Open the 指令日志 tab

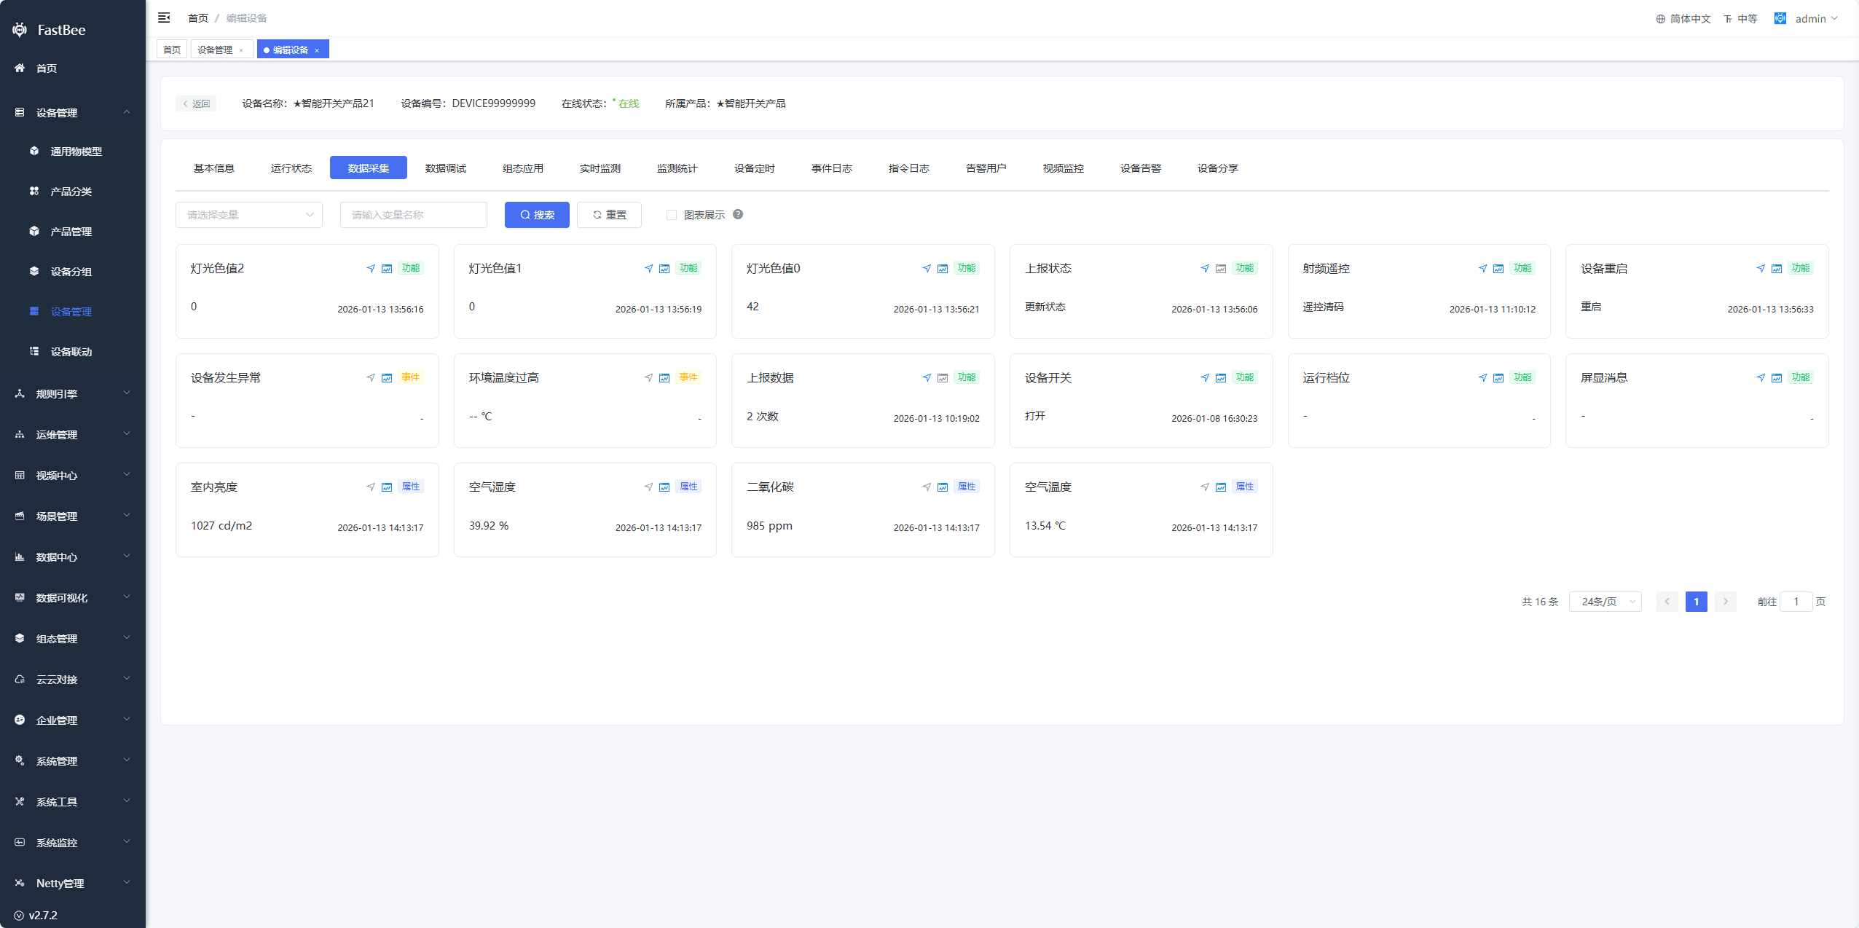(909, 168)
